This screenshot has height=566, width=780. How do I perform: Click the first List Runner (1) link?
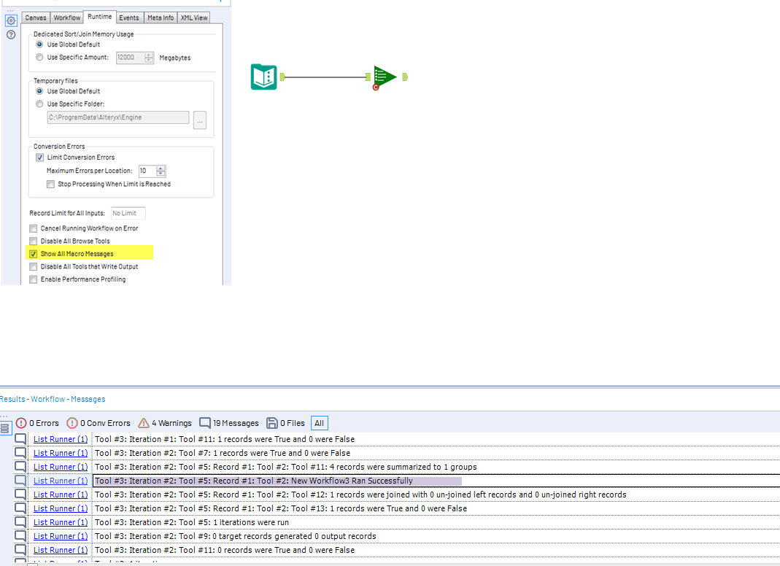[x=60, y=438]
